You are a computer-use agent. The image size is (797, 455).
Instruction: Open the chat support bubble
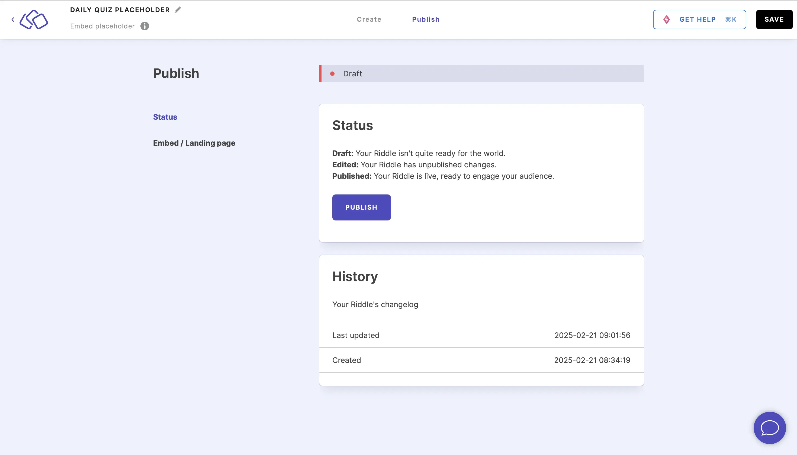tap(769, 427)
